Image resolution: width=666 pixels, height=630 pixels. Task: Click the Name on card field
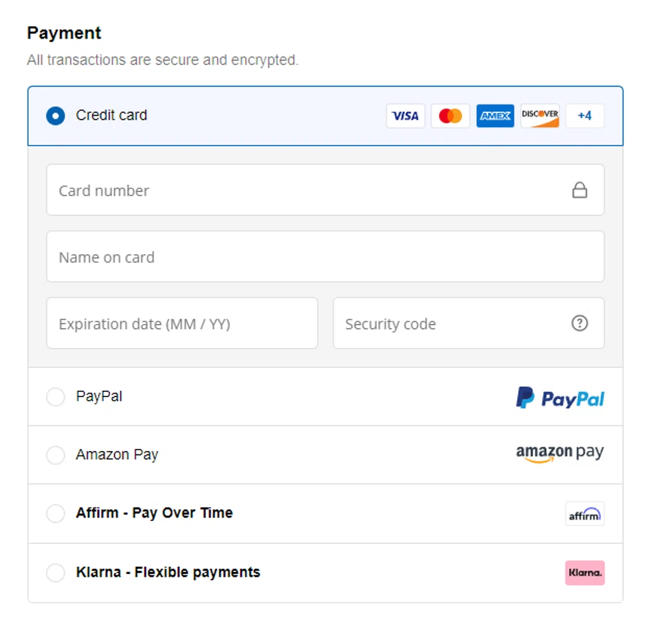(x=266, y=257)
